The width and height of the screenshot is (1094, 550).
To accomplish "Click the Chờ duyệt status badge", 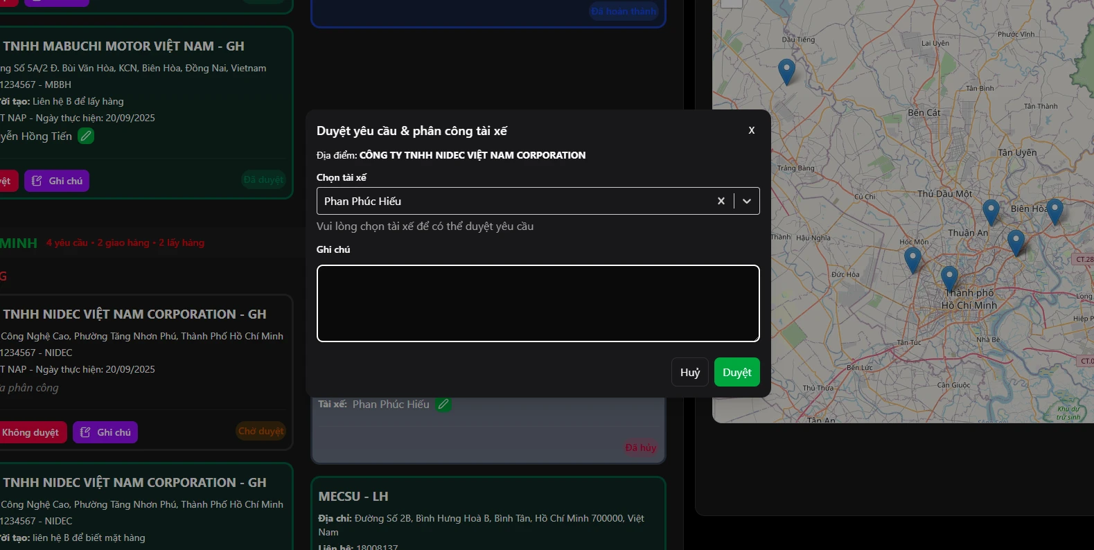I will tap(261, 431).
